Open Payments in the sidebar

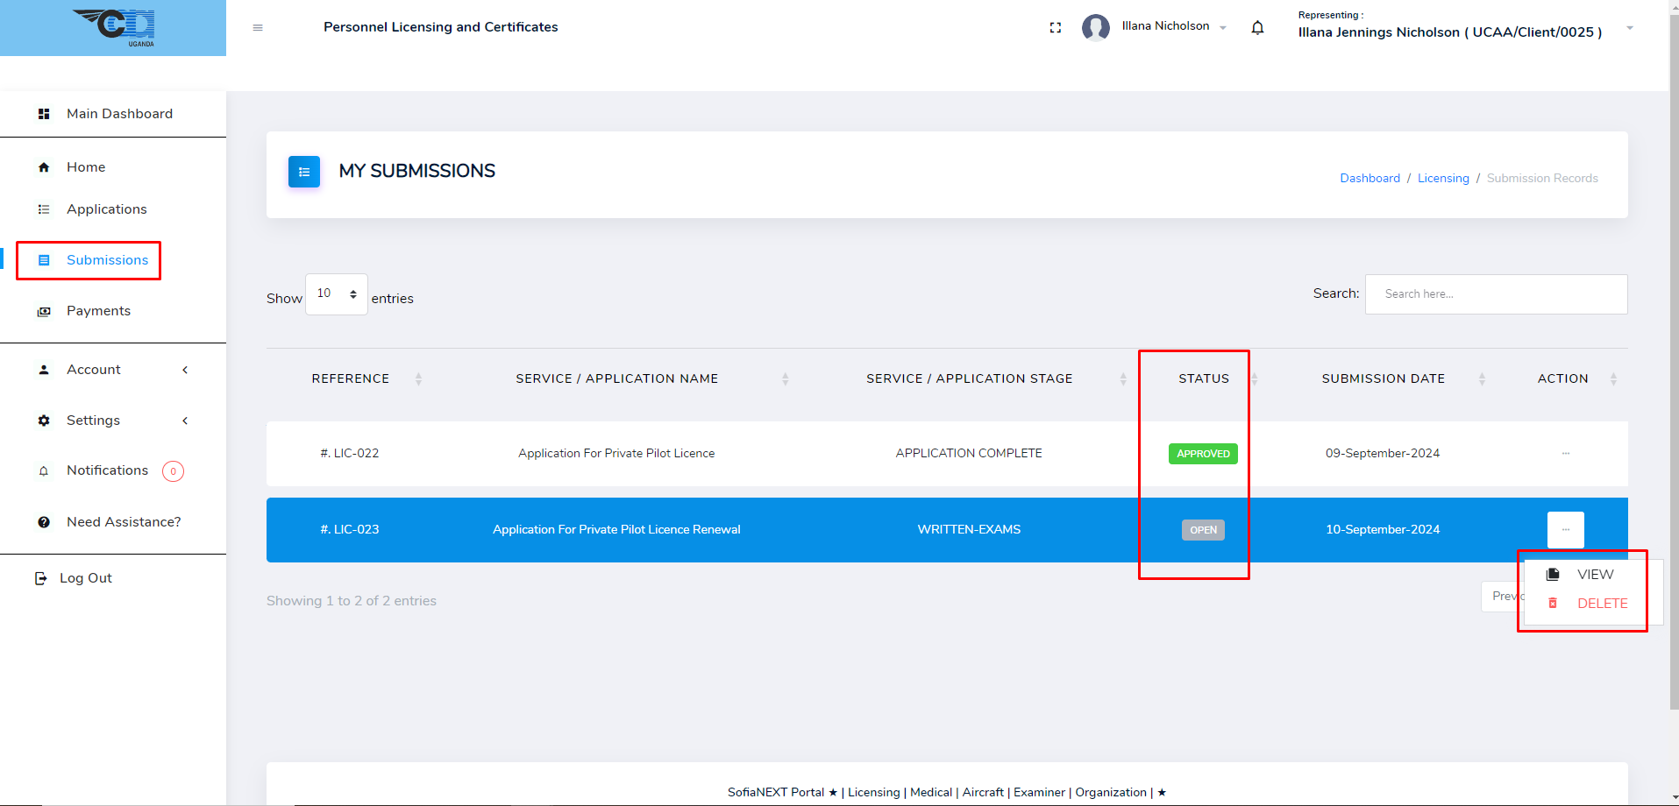(x=98, y=311)
